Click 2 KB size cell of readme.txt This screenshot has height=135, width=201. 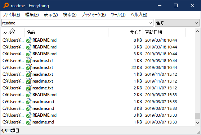(138, 88)
